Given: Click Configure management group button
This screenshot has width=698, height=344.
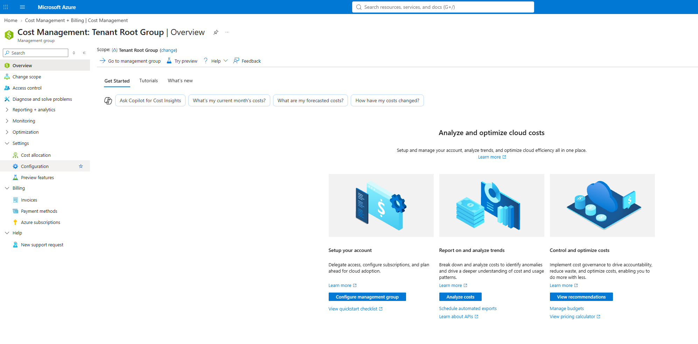Looking at the screenshot, I should (x=367, y=297).
